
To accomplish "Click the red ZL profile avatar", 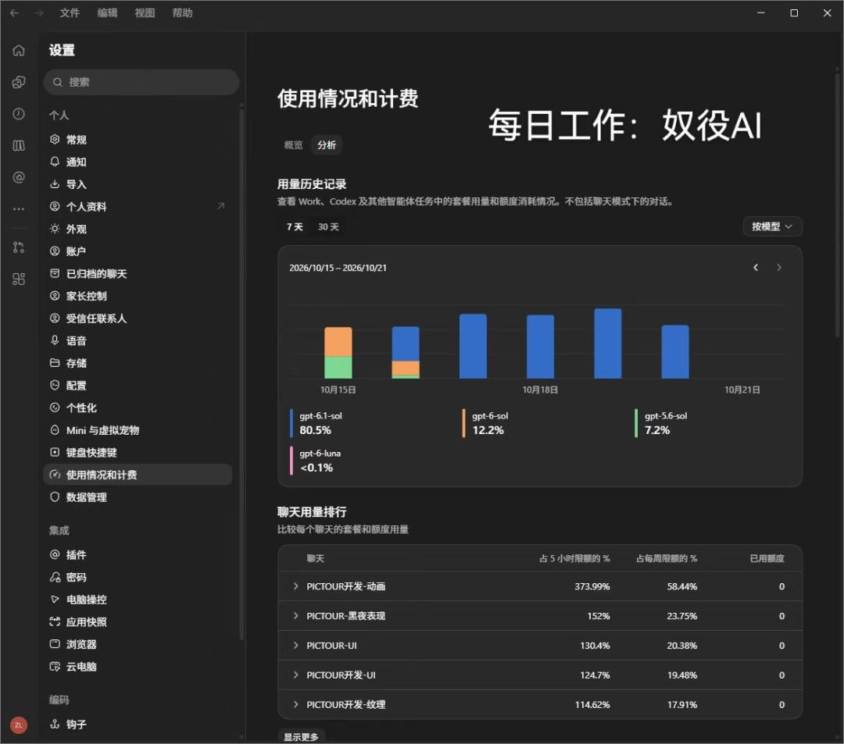I will coord(19,725).
